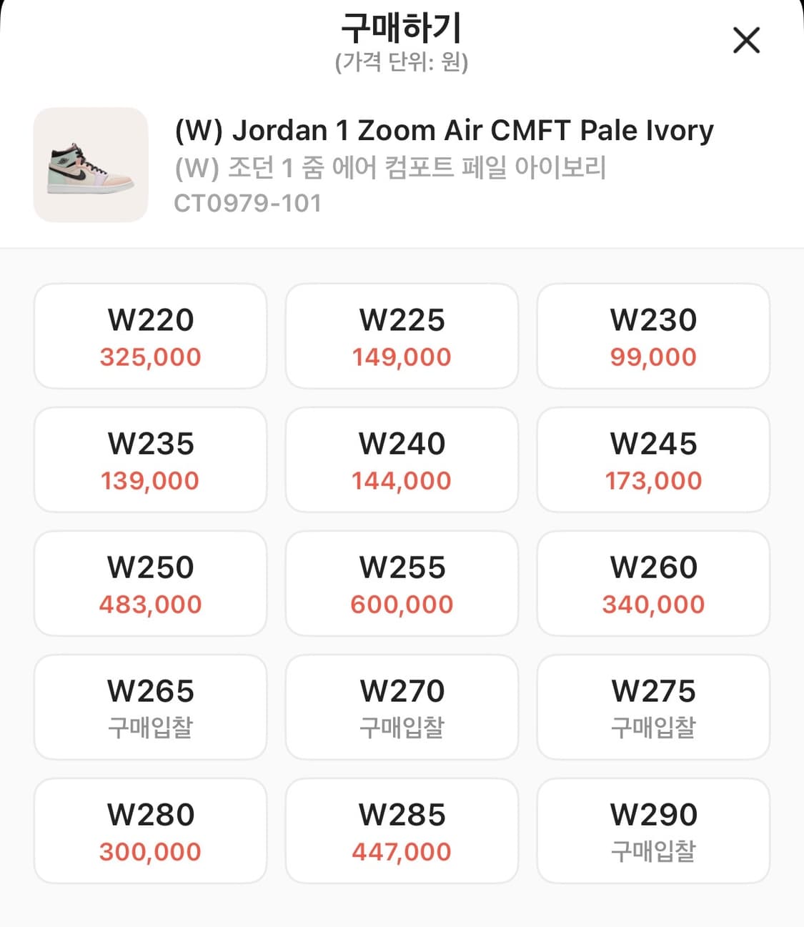Screen dimensions: 804x927
Task: Bid on the W290 size option
Action: coord(653,831)
